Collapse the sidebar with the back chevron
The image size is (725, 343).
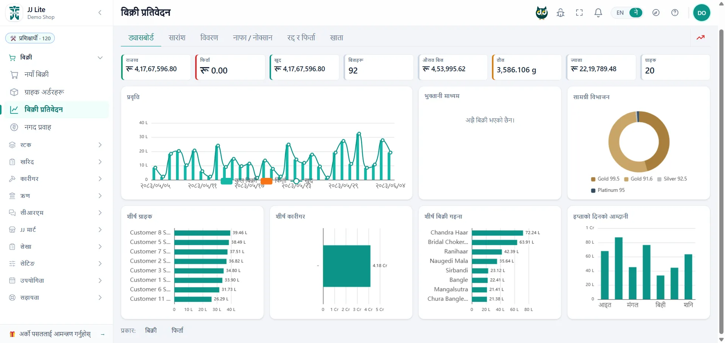pos(100,13)
